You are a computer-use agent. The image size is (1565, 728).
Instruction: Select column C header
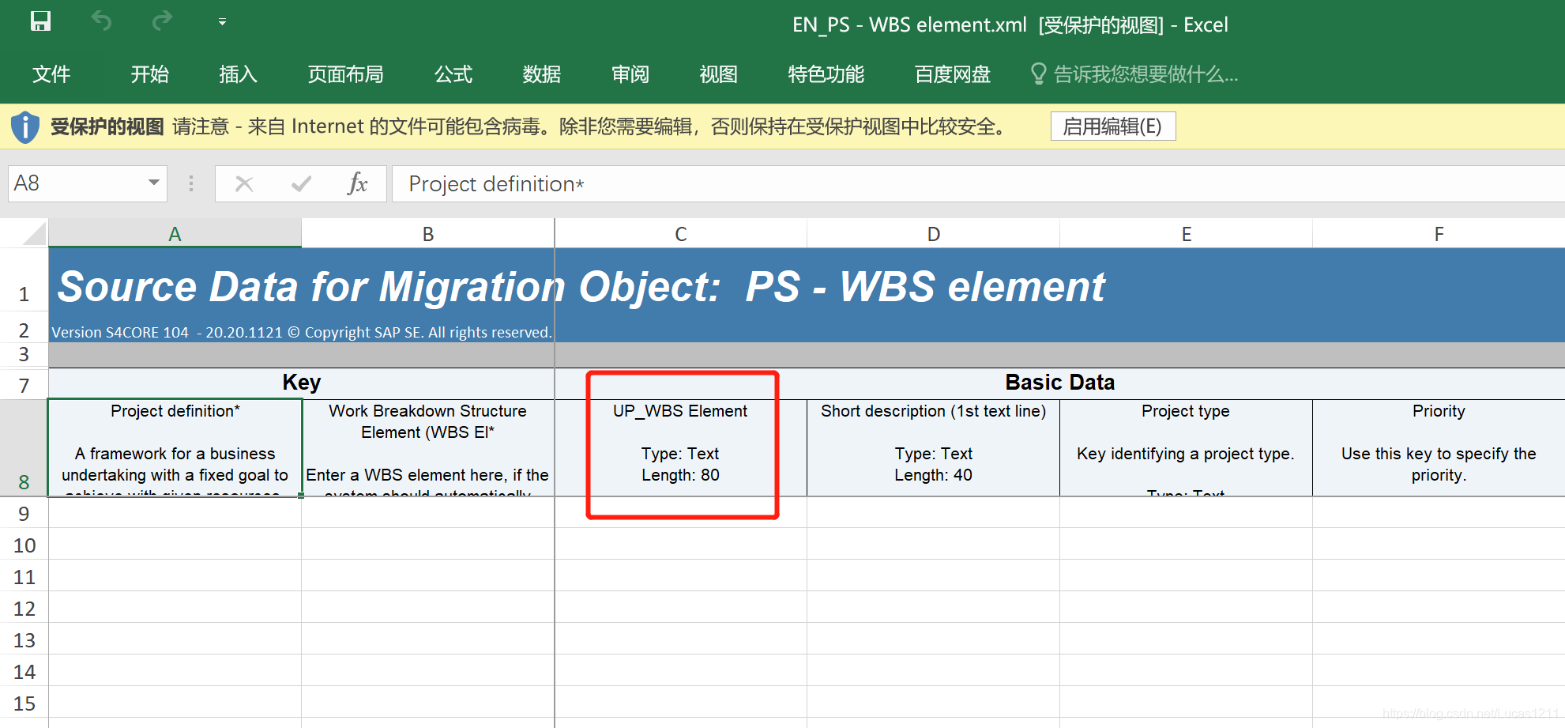[x=681, y=234]
